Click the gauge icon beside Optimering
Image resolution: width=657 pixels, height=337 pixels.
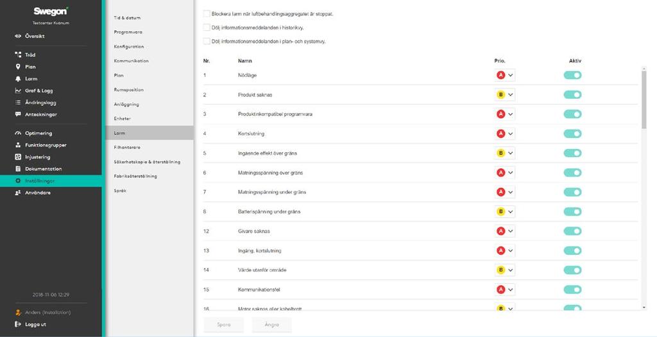coord(18,134)
